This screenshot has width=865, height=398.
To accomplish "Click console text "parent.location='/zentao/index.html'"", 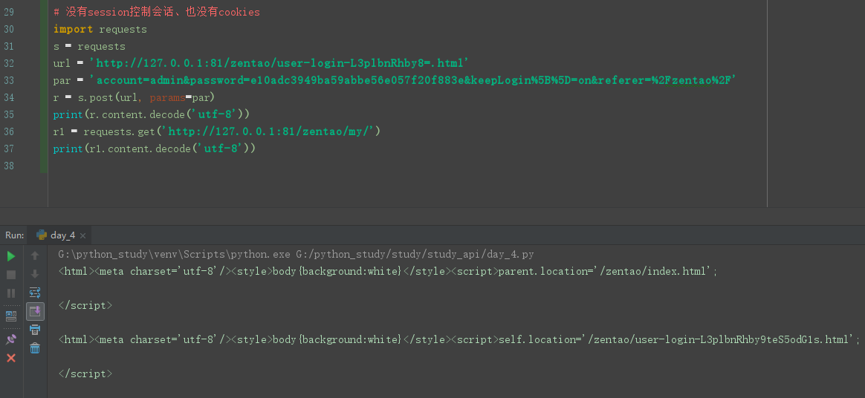I will click(605, 272).
